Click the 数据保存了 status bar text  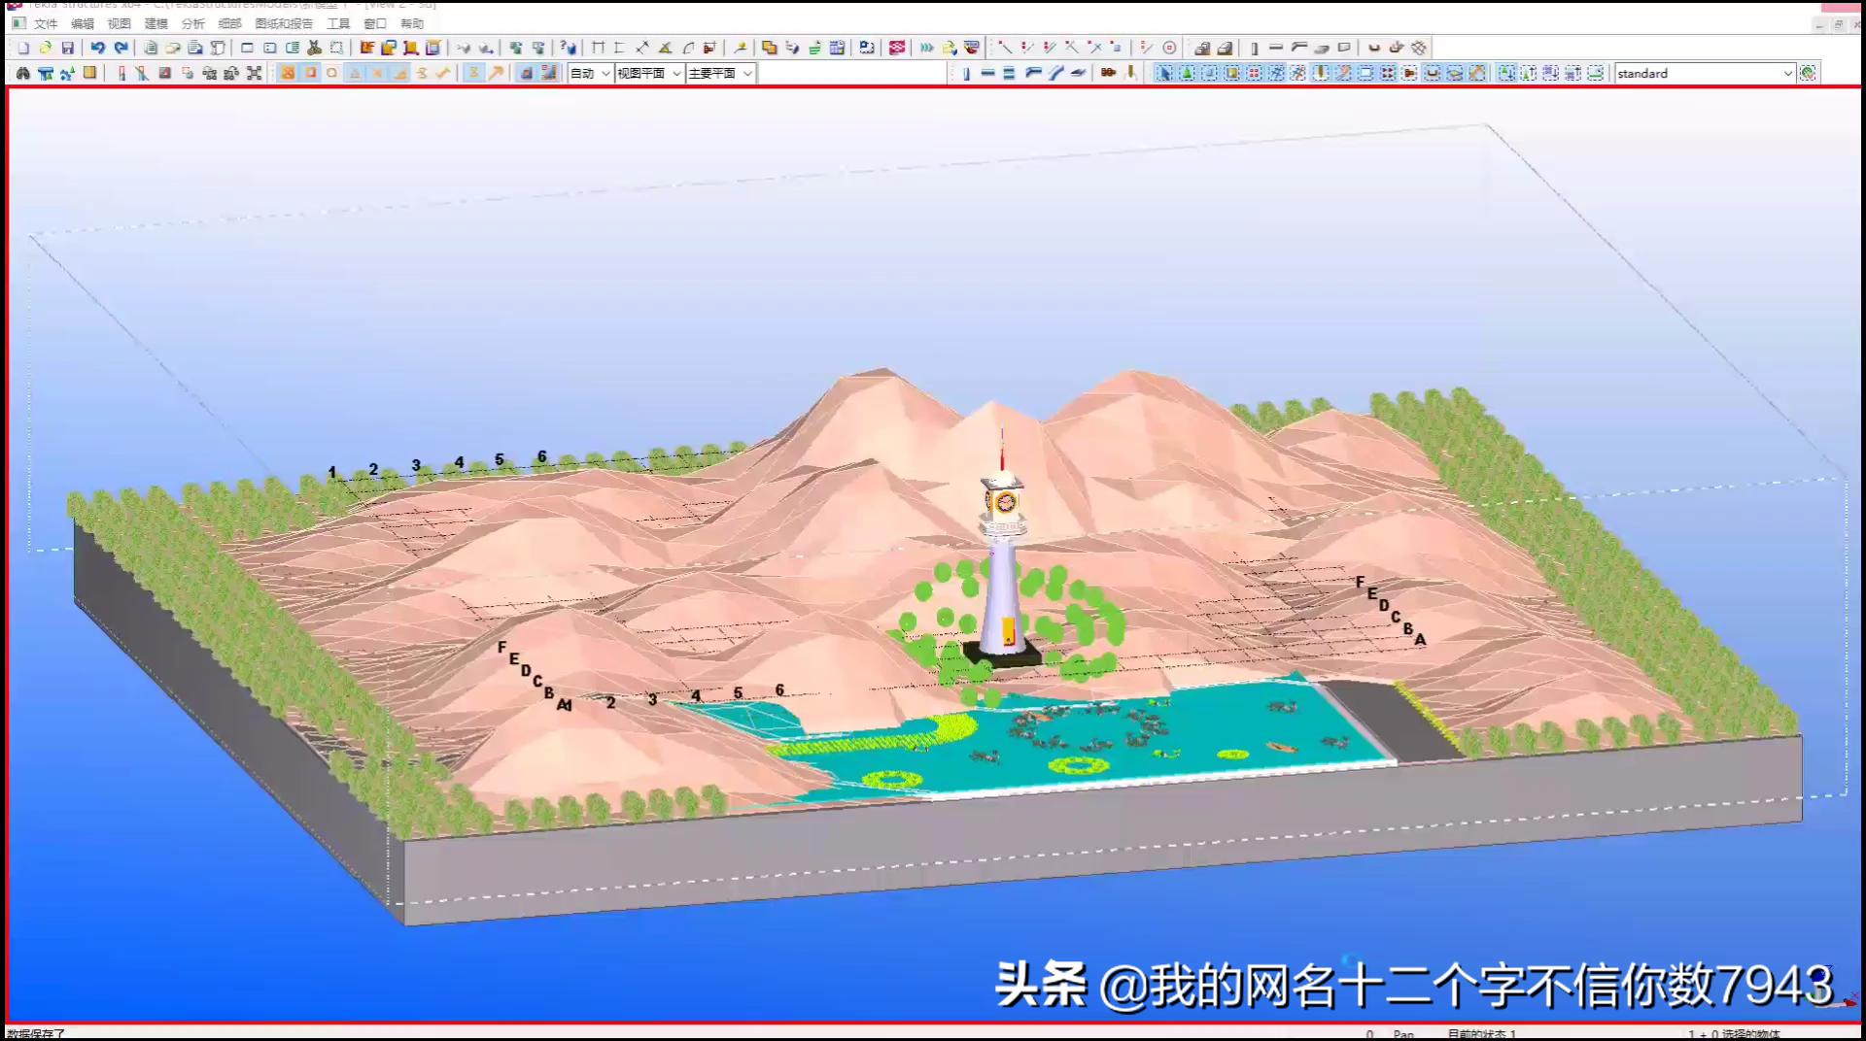click(x=36, y=1033)
